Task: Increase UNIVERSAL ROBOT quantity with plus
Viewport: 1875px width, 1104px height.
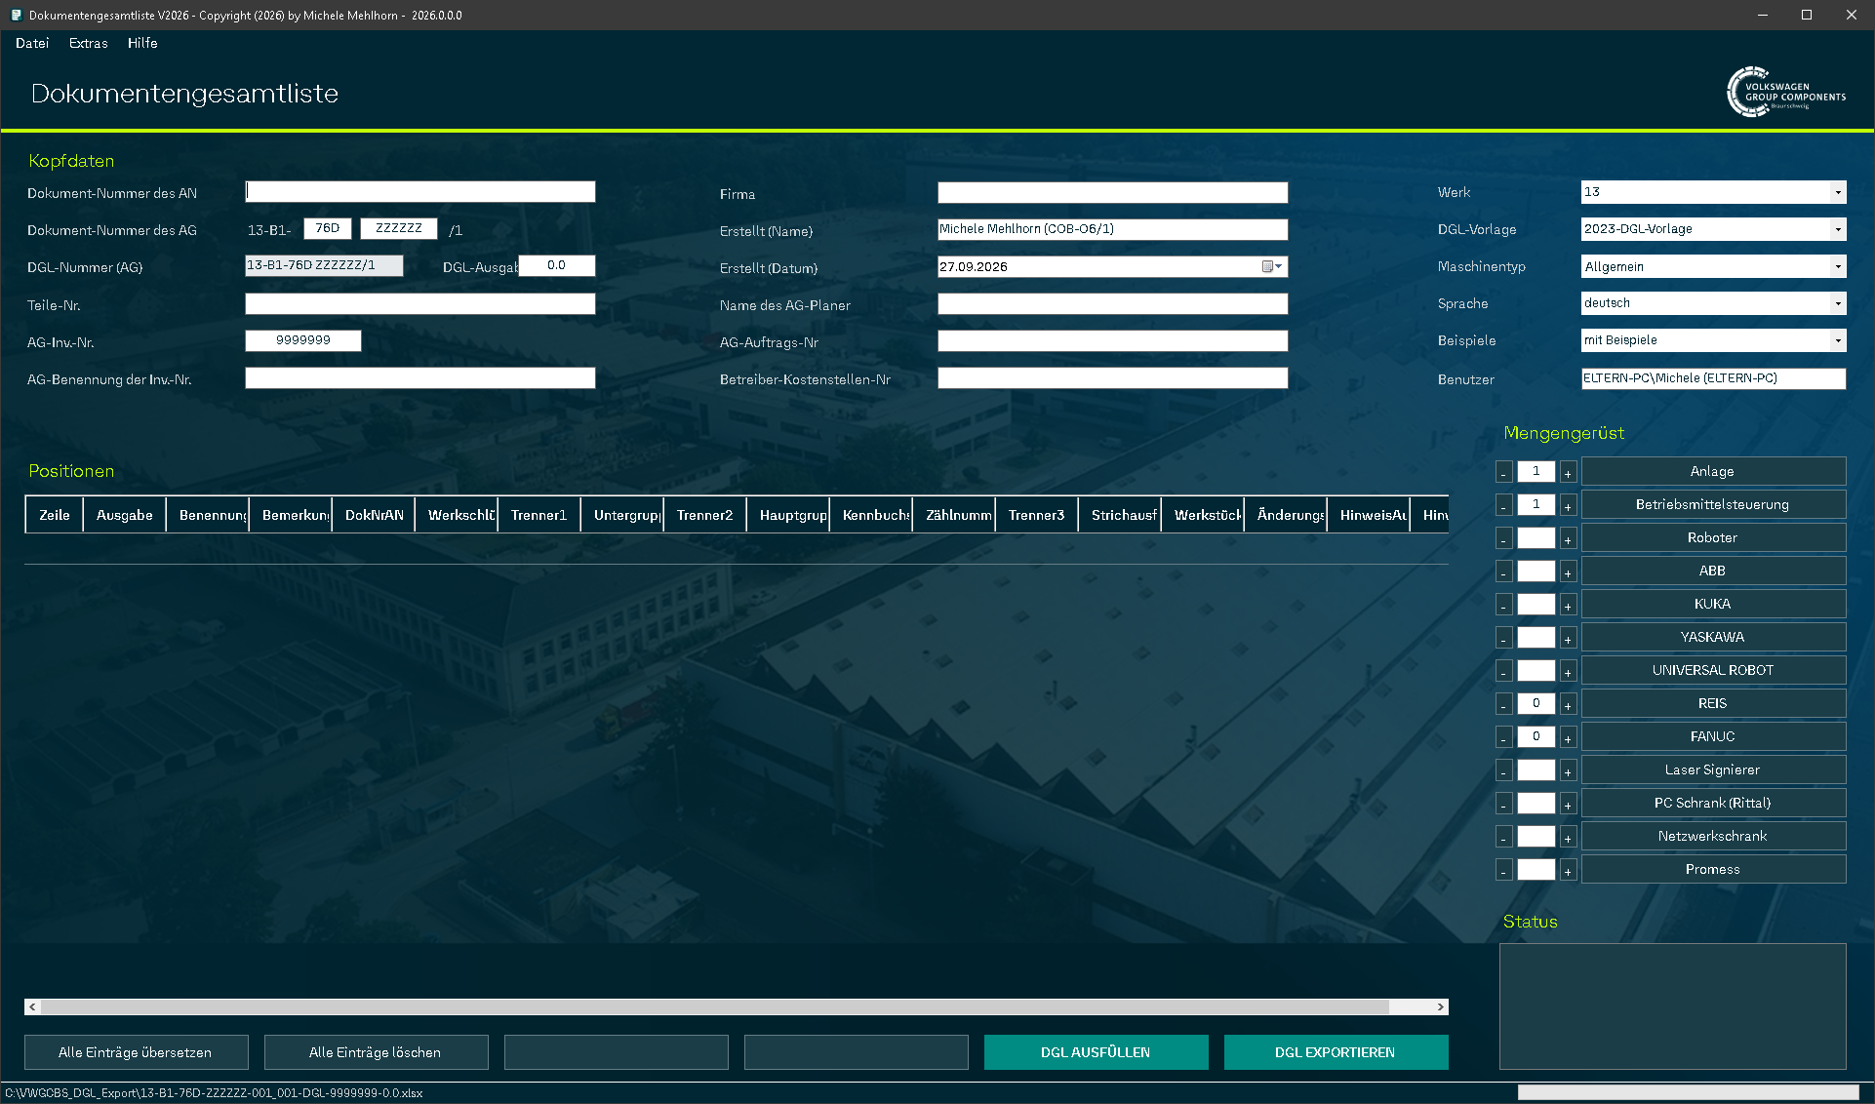Action: tap(1568, 672)
